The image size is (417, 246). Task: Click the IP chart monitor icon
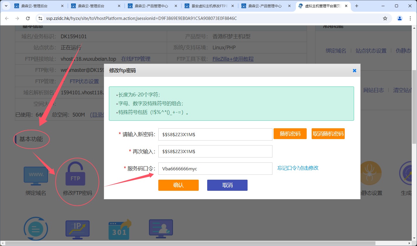pos(77,230)
